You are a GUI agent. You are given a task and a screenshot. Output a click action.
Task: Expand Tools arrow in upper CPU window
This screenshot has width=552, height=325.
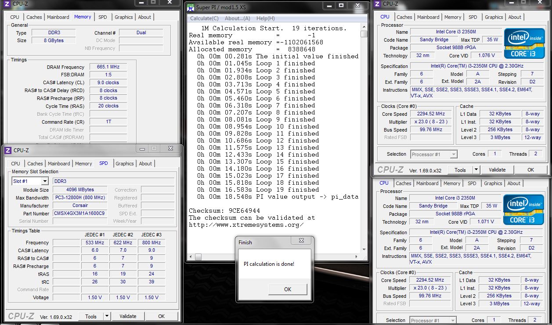pyautogui.click(x=476, y=170)
